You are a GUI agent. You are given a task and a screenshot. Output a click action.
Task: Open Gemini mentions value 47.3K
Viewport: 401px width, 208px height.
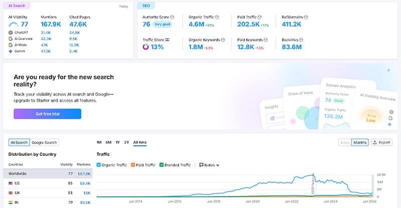[46, 51]
